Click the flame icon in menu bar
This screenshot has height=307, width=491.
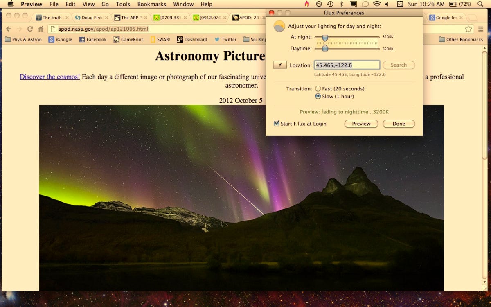306,4
